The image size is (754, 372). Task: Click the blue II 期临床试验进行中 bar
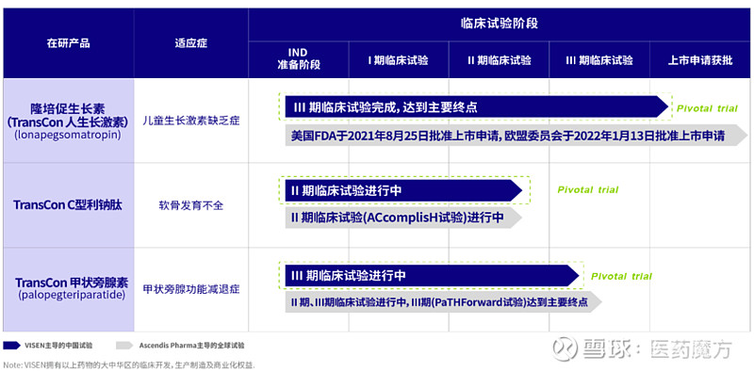pyautogui.click(x=403, y=191)
